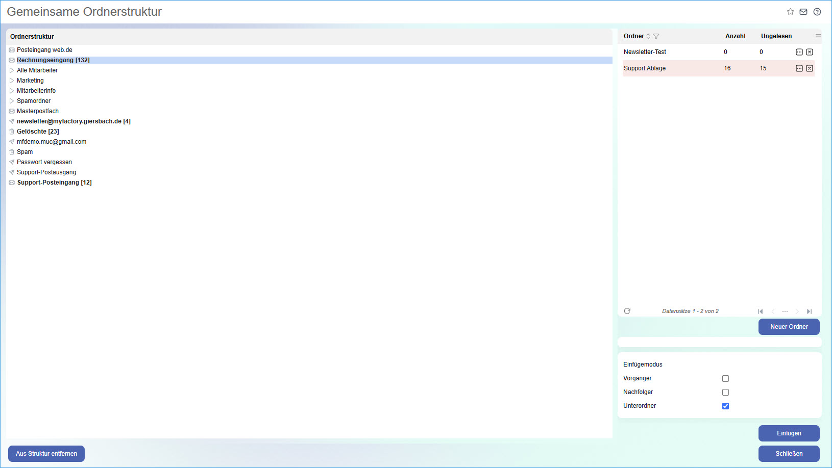Open the help question mark icon
The width and height of the screenshot is (832, 468).
[817, 12]
